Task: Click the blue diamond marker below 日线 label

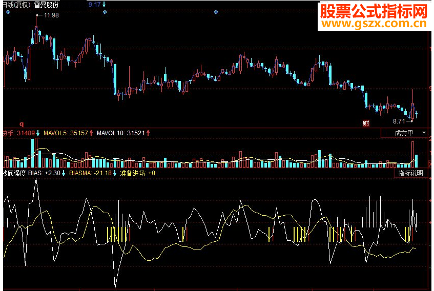Action: pos(8,12)
